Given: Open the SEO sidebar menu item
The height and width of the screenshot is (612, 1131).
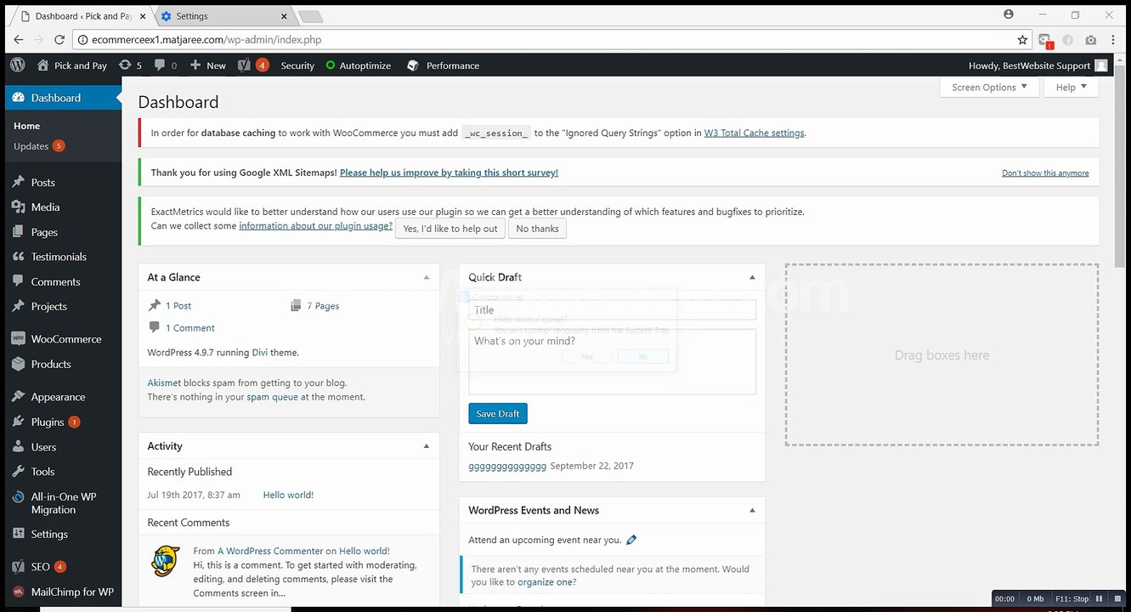Looking at the screenshot, I should pyautogui.click(x=40, y=566).
